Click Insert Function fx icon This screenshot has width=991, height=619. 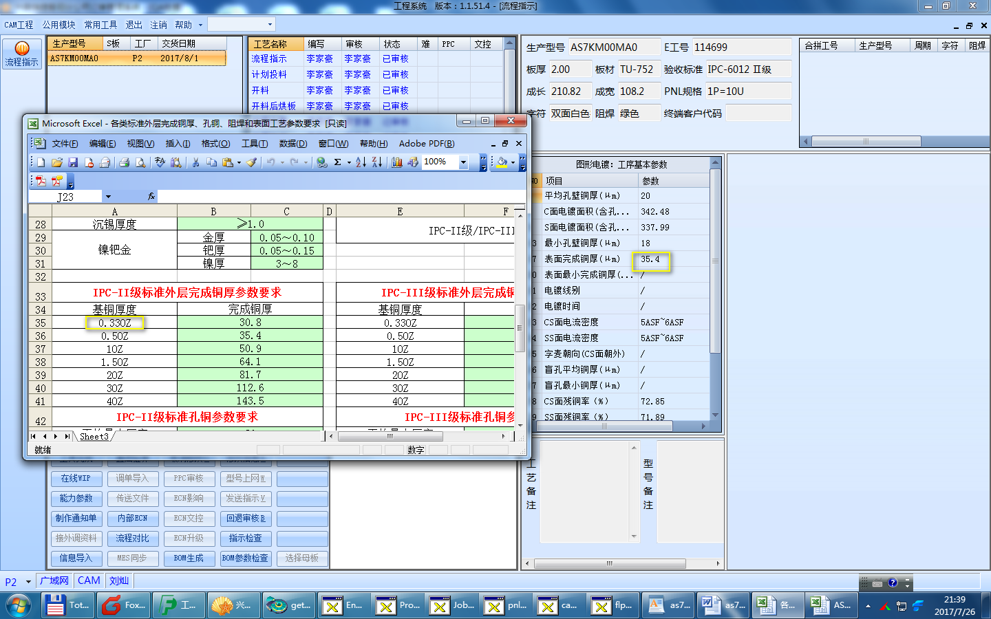[x=151, y=197]
